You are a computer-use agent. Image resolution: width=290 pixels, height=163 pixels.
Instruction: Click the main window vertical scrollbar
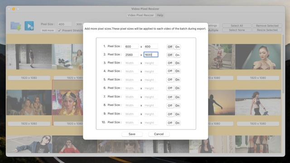coord(283,64)
